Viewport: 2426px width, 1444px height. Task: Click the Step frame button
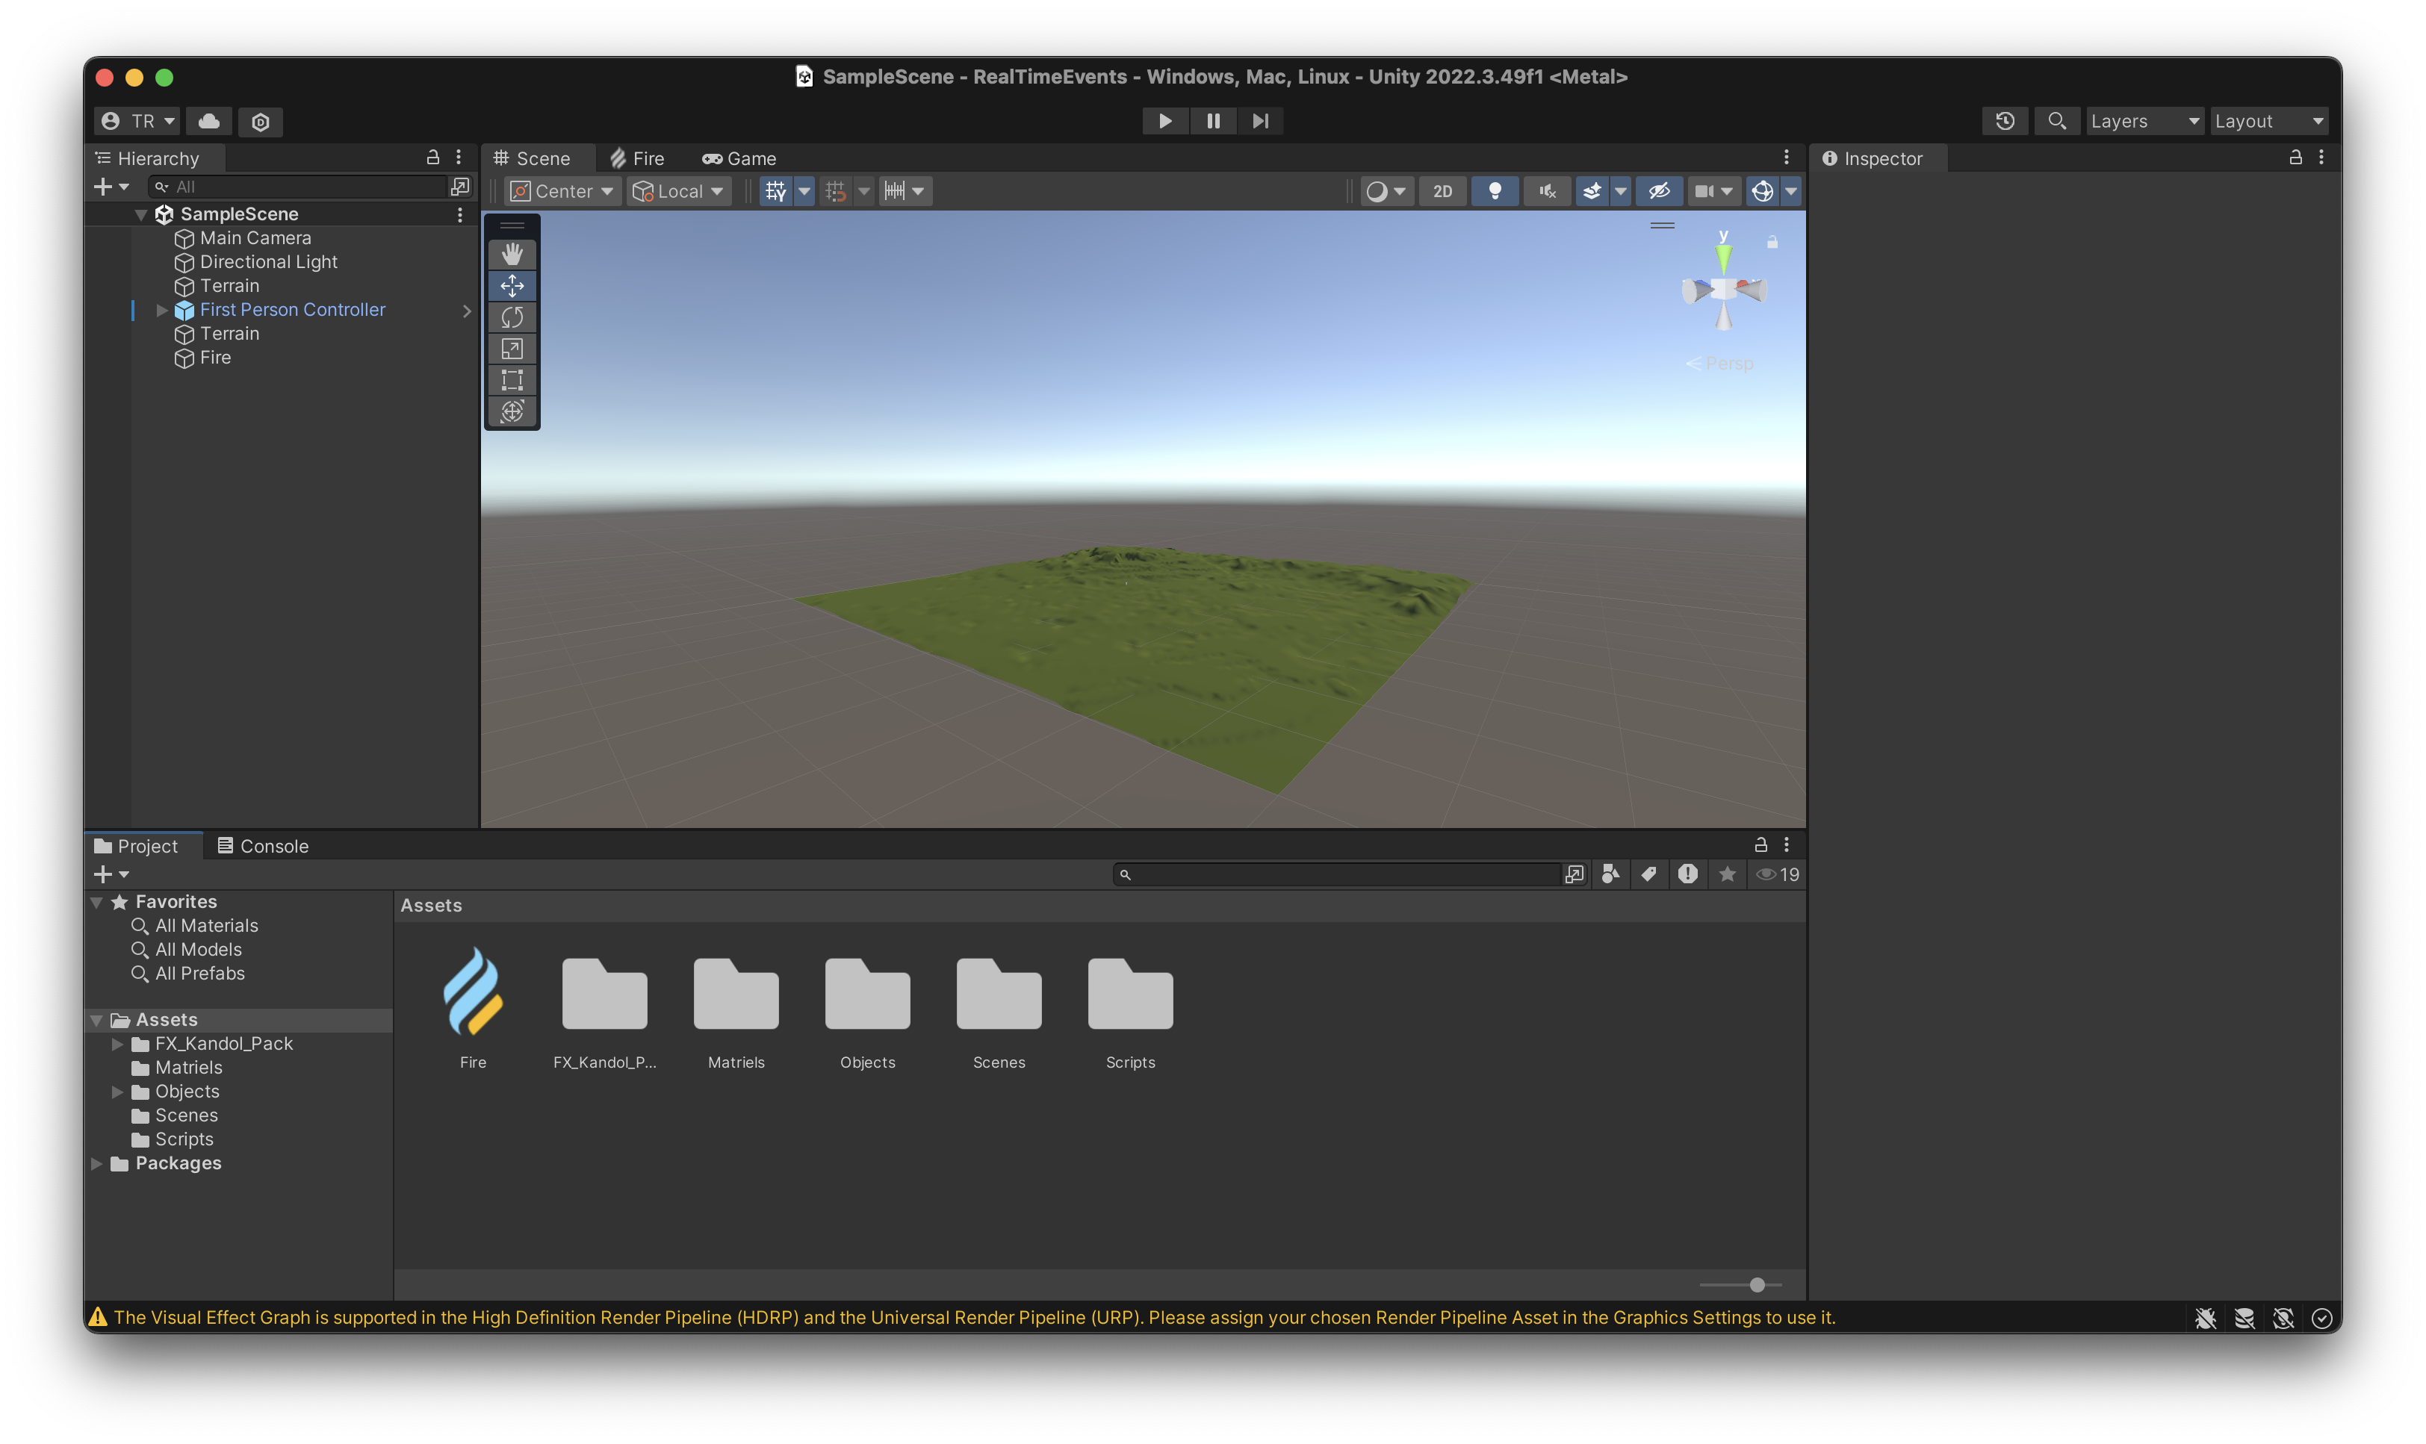click(1260, 121)
